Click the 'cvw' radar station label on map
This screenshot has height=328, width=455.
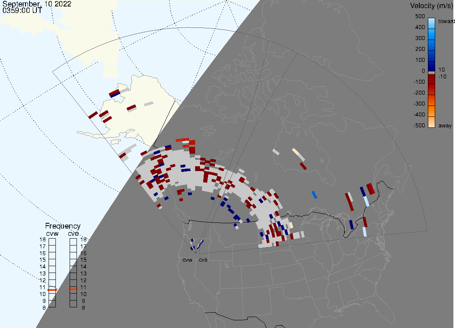187,260
